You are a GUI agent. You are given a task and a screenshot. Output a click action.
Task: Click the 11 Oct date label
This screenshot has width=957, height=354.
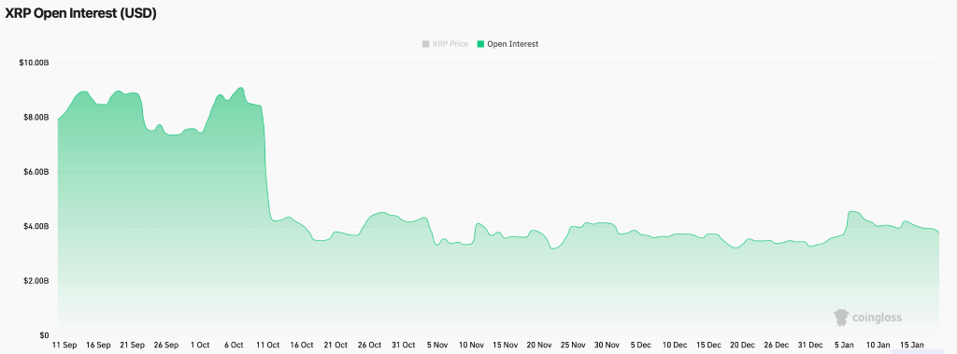(268, 346)
